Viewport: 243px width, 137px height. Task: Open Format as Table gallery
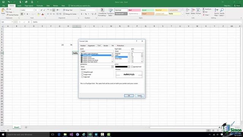(110, 12)
